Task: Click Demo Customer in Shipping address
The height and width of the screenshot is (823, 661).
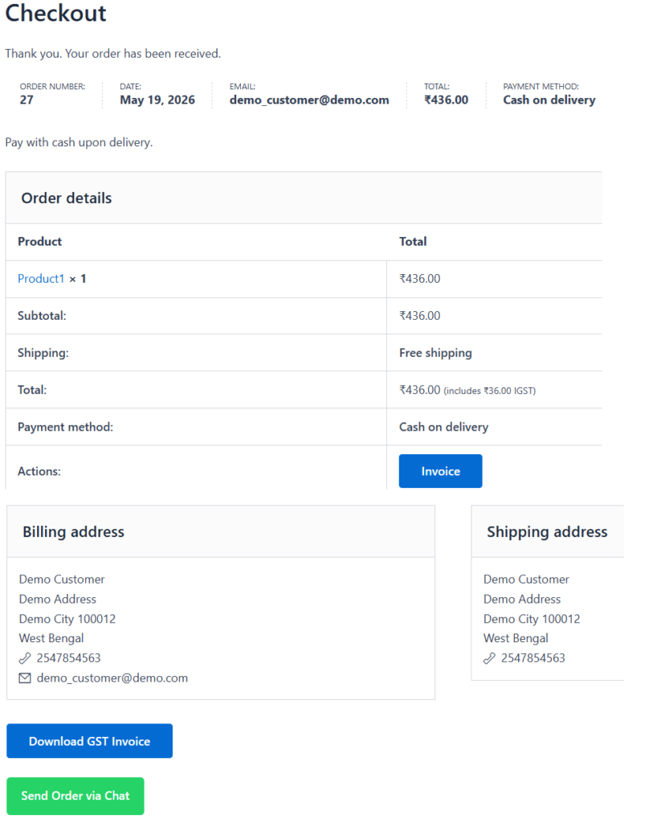Action: tap(526, 579)
